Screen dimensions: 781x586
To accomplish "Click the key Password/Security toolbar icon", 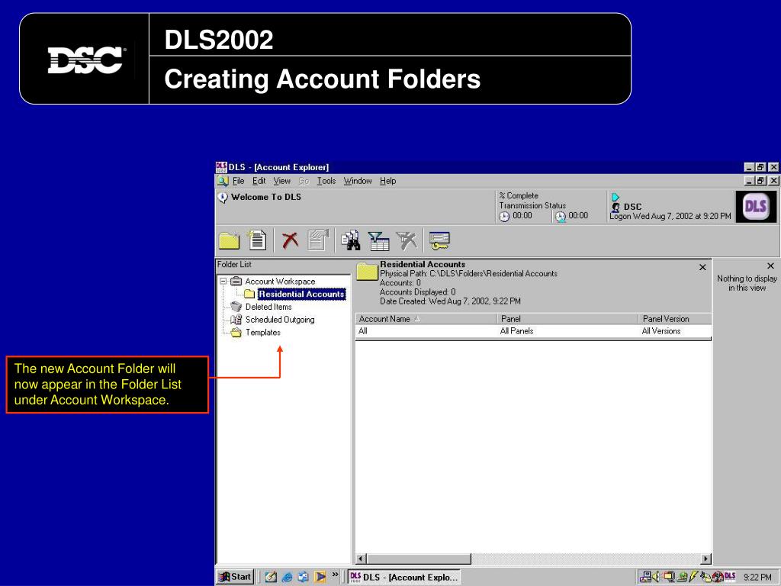I will coord(439,240).
